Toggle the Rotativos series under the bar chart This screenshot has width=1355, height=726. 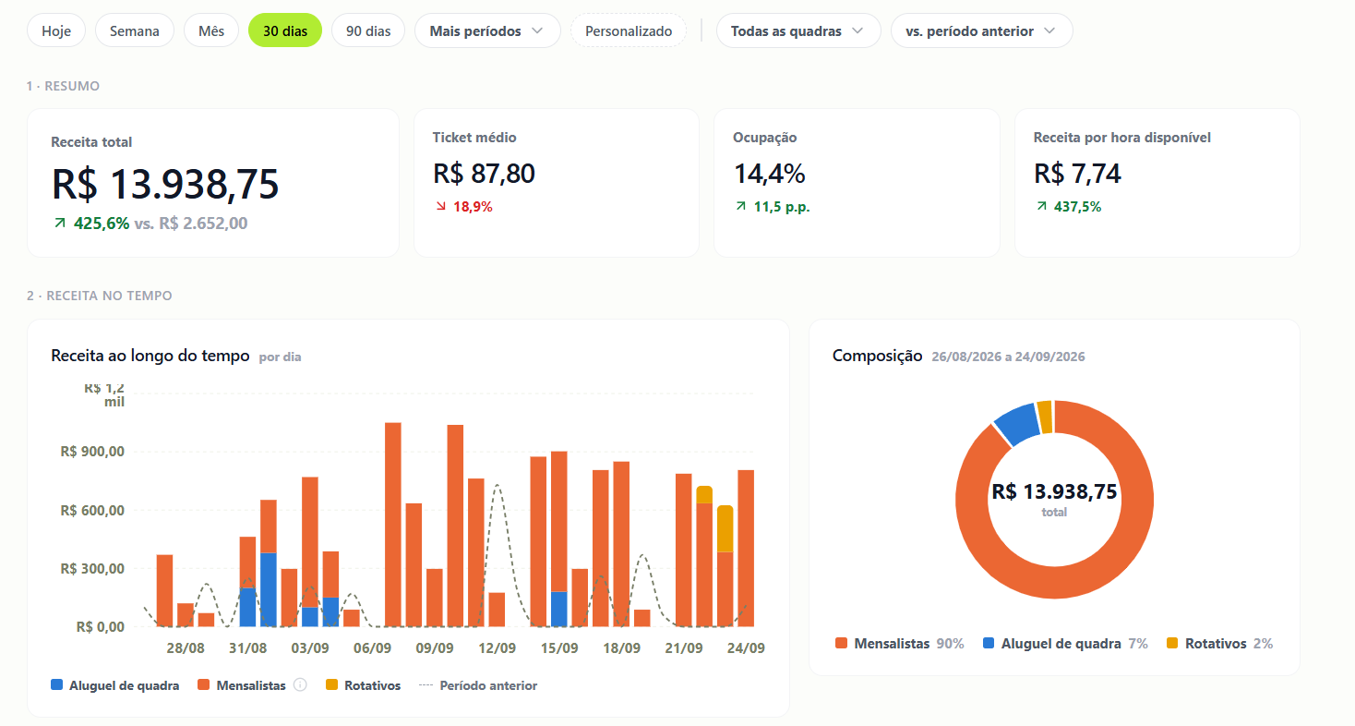pyautogui.click(x=373, y=685)
